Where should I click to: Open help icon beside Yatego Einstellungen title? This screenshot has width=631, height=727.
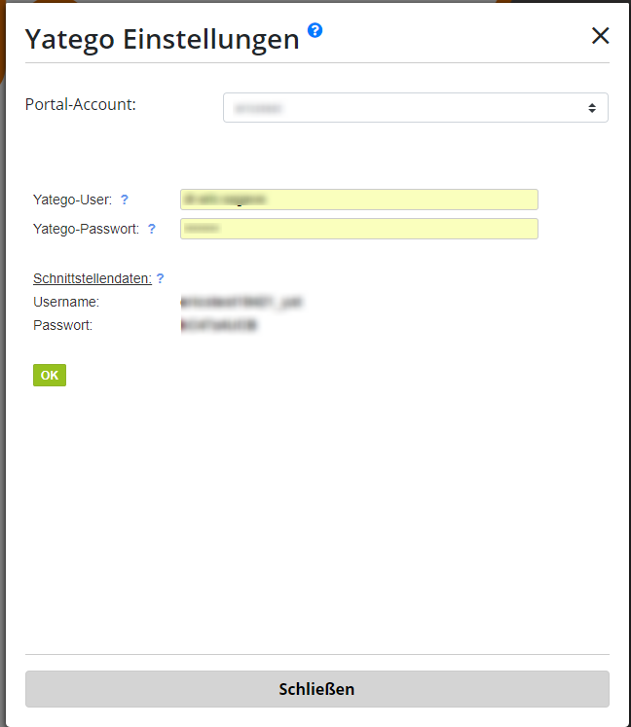tap(315, 30)
